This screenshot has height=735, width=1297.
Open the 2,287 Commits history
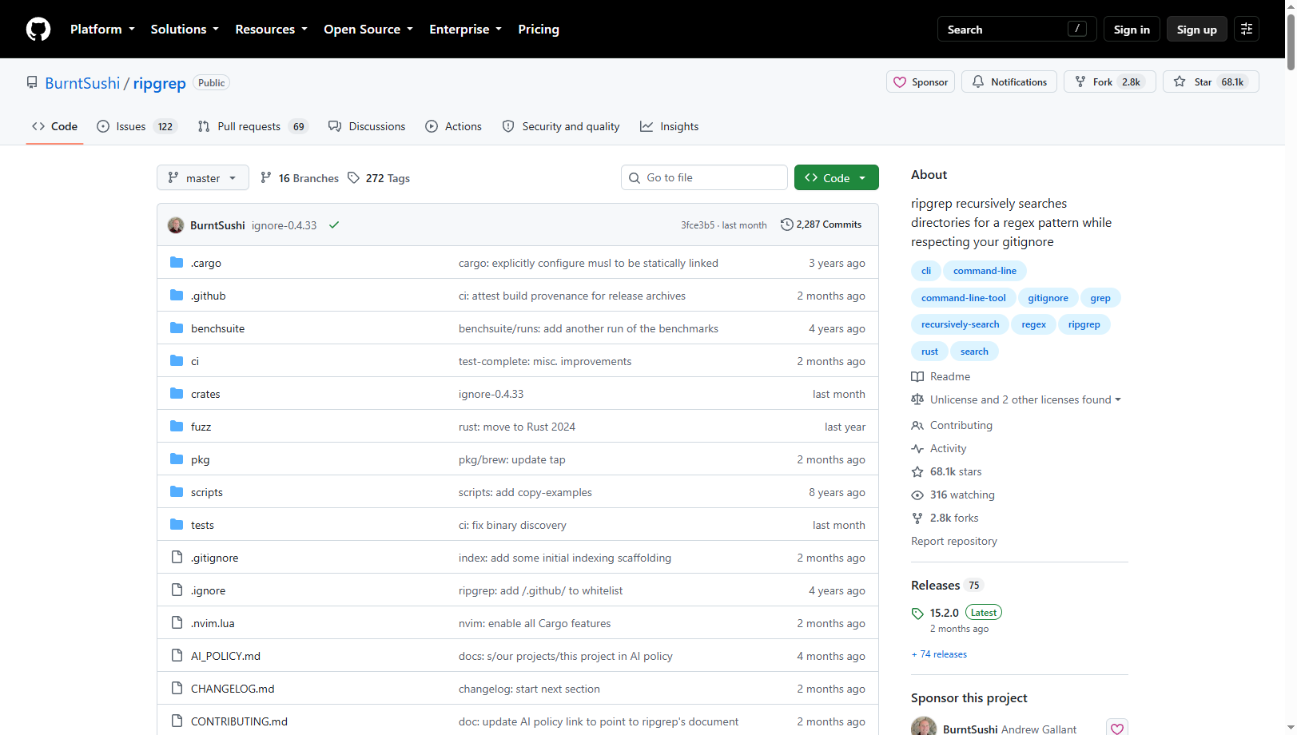click(x=822, y=224)
